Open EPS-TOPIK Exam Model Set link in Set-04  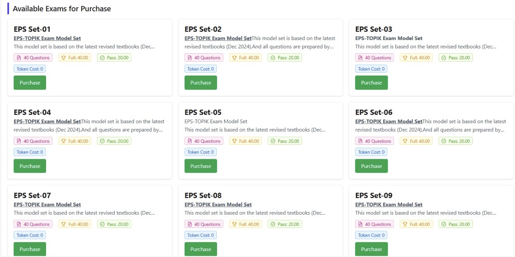click(47, 121)
